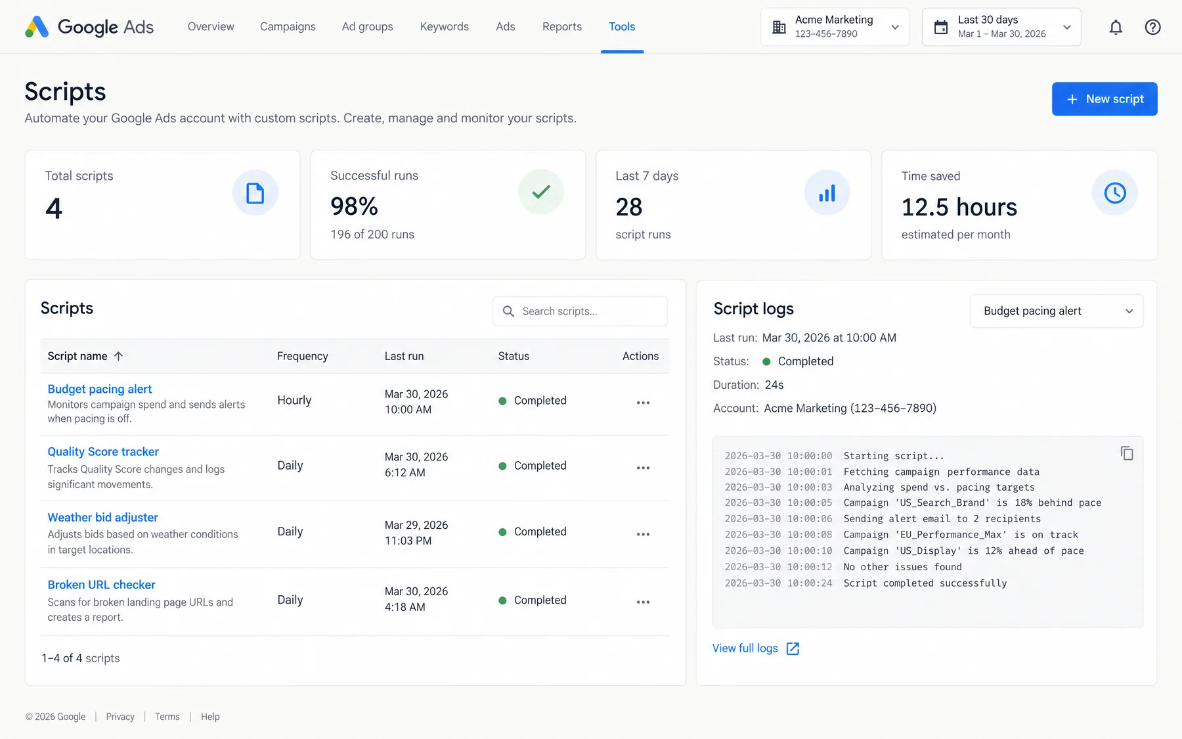Switch to the Campaigns tab
This screenshot has height=739, width=1182.
[x=288, y=27]
